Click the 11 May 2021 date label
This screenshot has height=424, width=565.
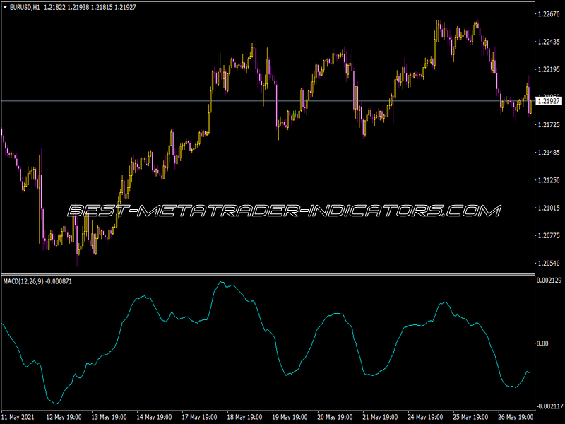[18, 417]
